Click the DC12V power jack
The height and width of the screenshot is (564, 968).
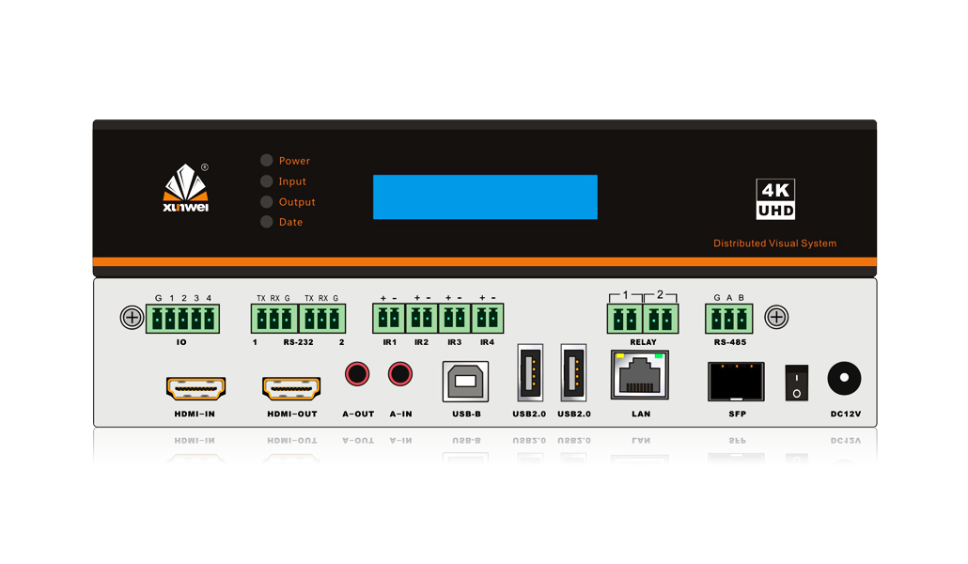click(844, 380)
